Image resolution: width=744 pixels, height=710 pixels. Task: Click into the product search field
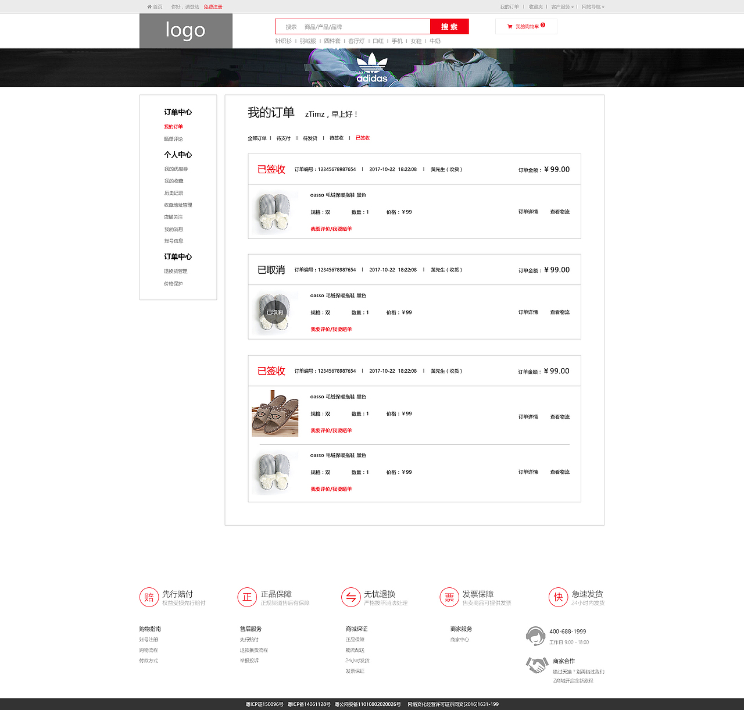click(x=353, y=27)
